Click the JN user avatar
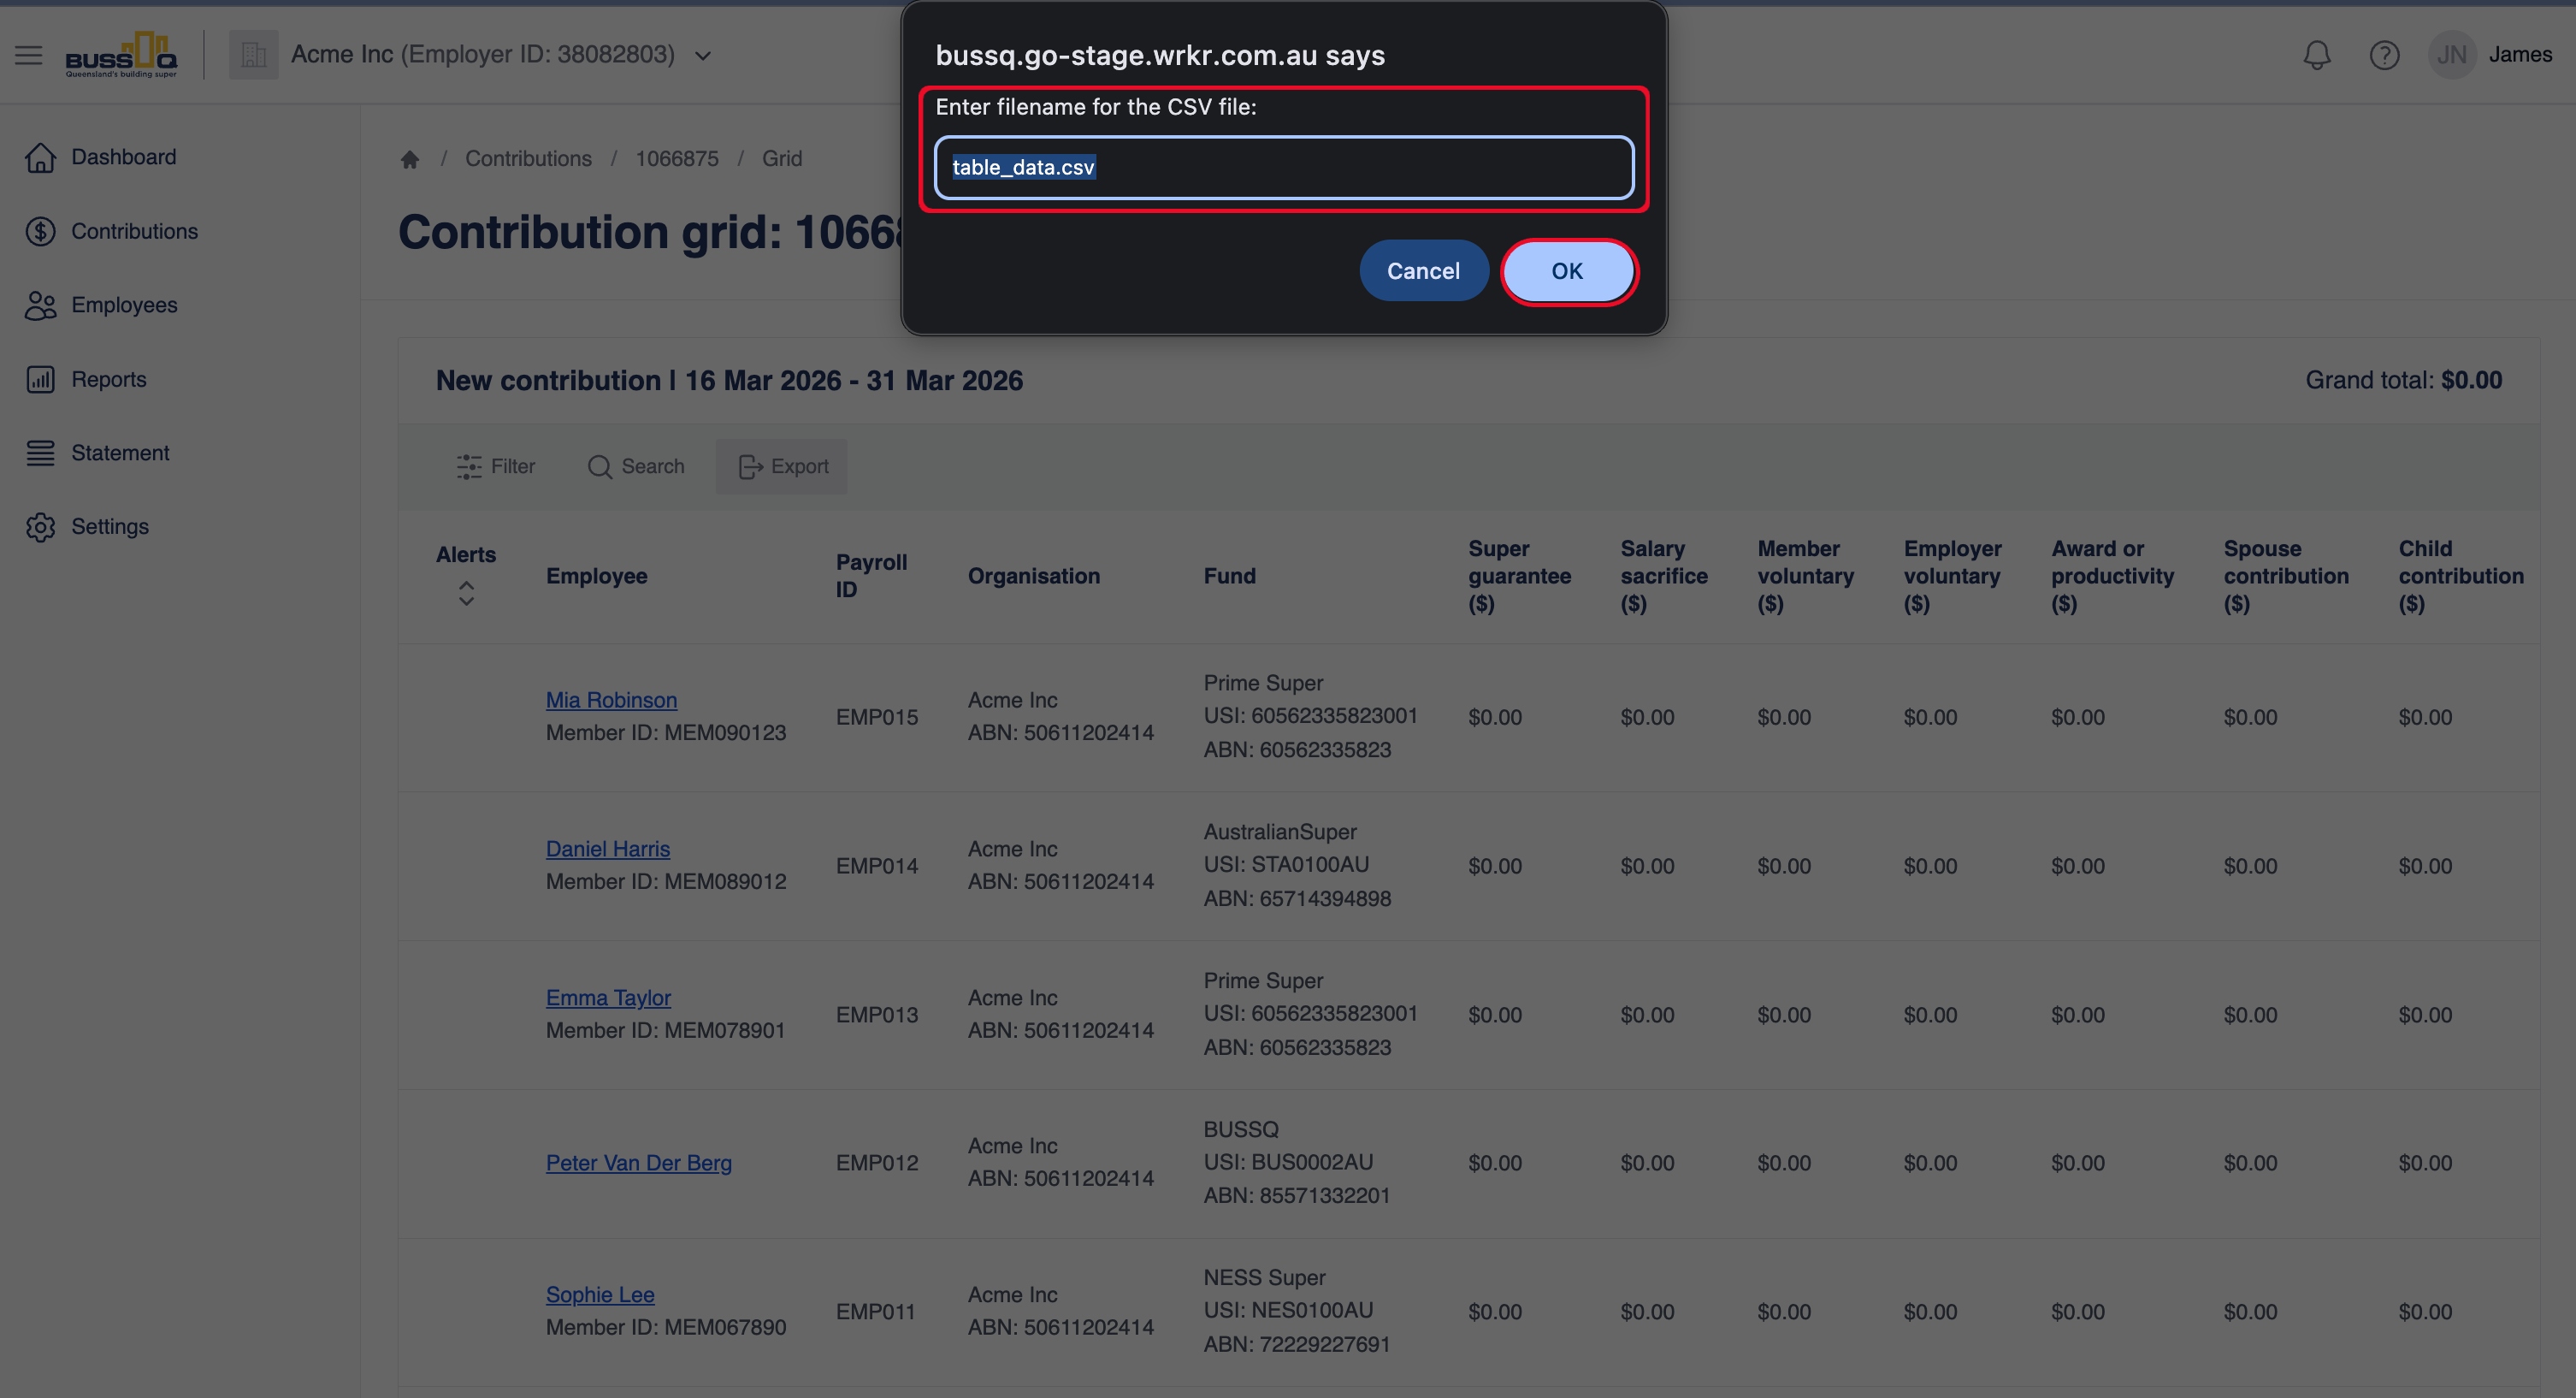 pos(2451,55)
